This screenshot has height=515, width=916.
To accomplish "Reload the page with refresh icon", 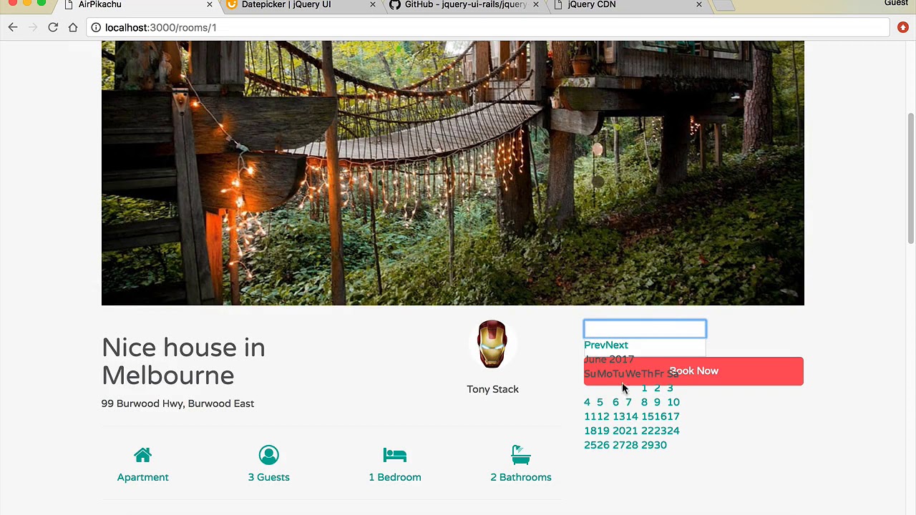I will click(53, 27).
